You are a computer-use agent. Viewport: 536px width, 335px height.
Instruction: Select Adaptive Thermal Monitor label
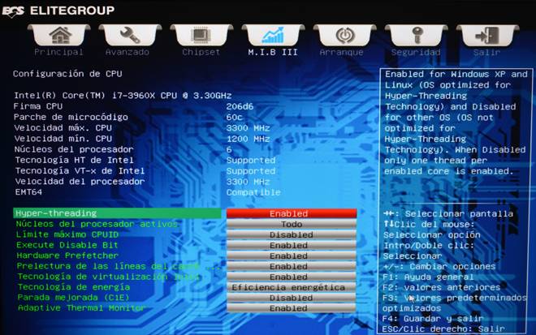click(x=82, y=308)
